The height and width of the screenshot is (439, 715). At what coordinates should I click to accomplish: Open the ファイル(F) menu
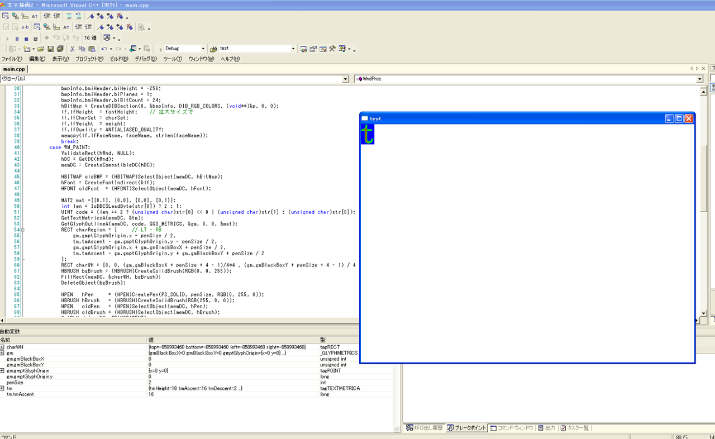click(12, 59)
